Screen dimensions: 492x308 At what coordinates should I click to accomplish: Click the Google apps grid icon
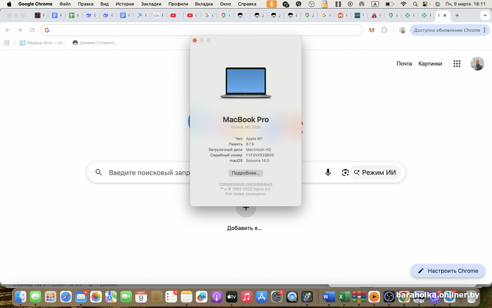pyautogui.click(x=457, y=63)
